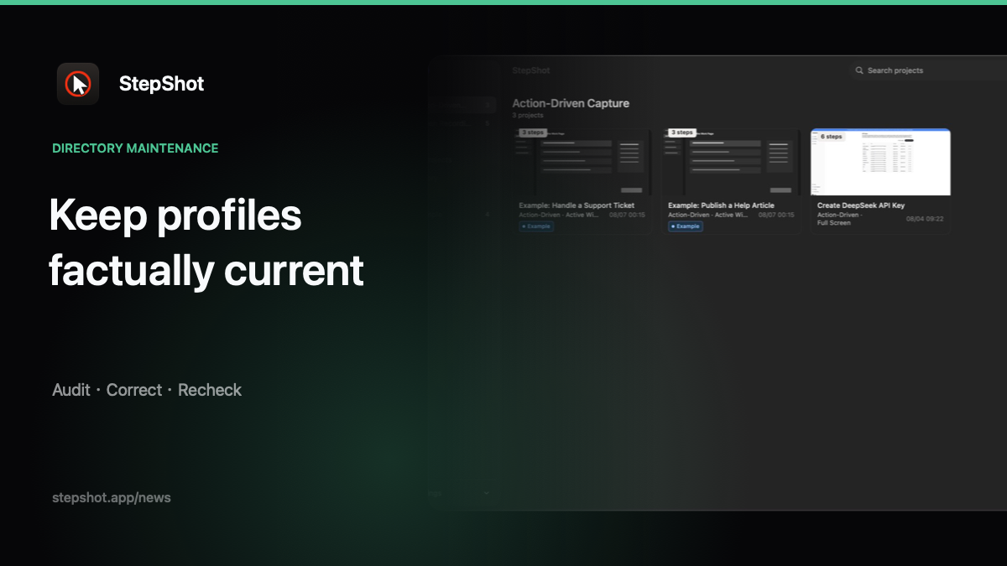Open the stepshot.app/news link
Viewport: 1007px width, 566px height.
pyautogui.click(x=112, y=497)
